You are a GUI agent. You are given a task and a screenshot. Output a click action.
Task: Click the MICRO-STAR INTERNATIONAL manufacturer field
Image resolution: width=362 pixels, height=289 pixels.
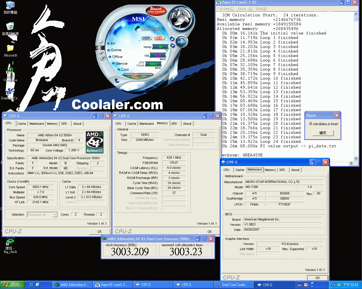click(x=284, y=182)
